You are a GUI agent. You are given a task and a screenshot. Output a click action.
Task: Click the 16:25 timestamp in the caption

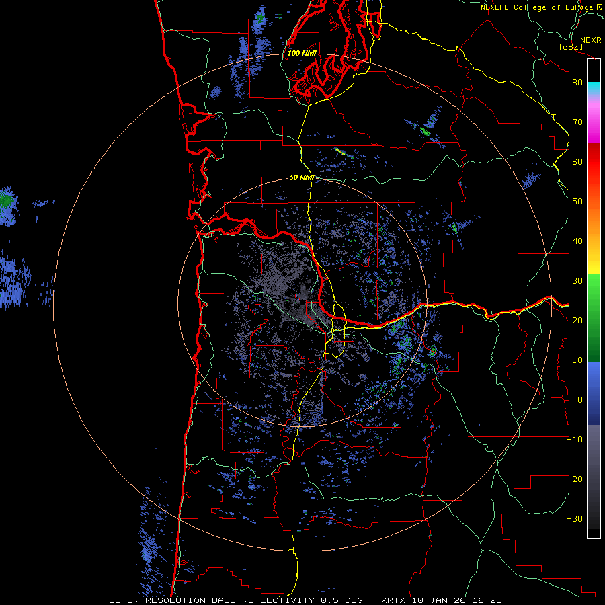[488, 600]
